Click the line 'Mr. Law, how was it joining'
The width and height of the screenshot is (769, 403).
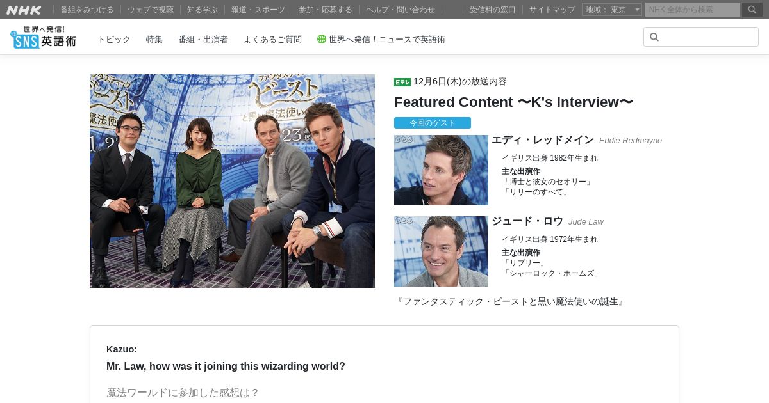click(x=226, y=367)
